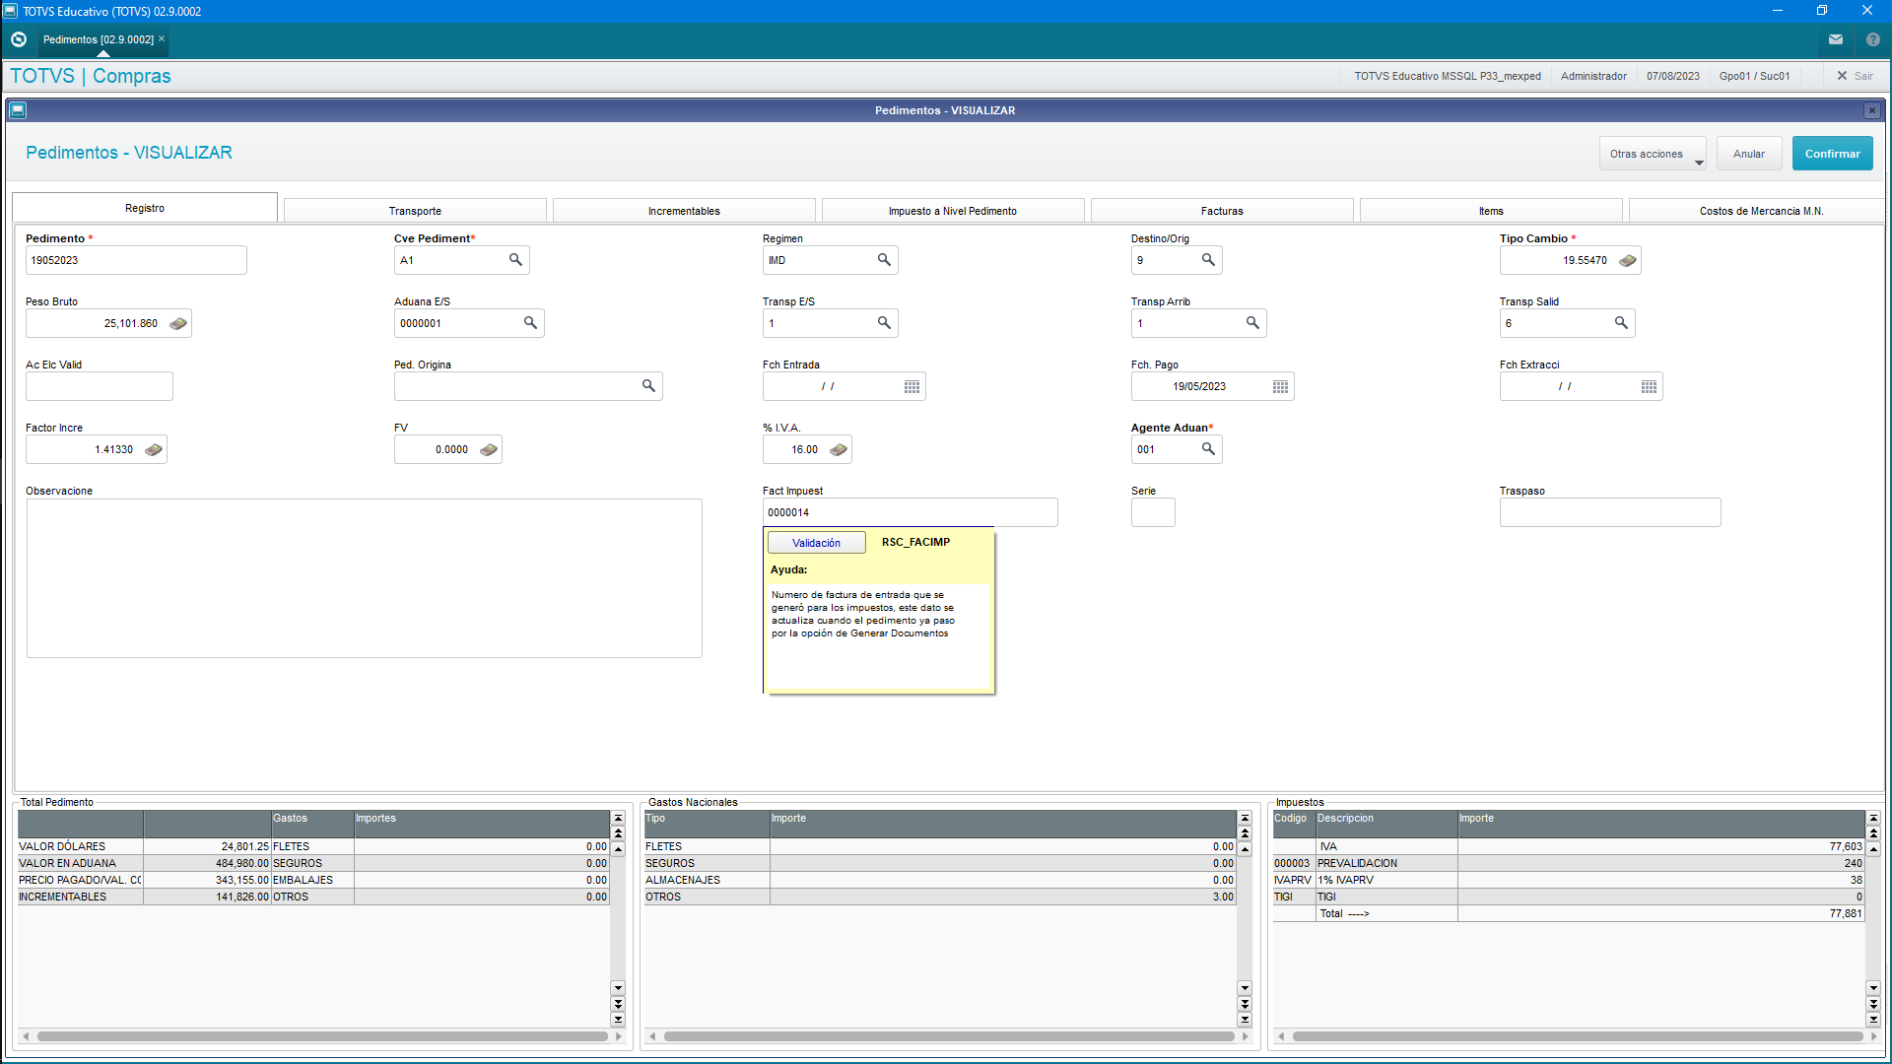Click the Anular button
This screenshot has width=1892, height=1064.
[x=1749, y=154]
